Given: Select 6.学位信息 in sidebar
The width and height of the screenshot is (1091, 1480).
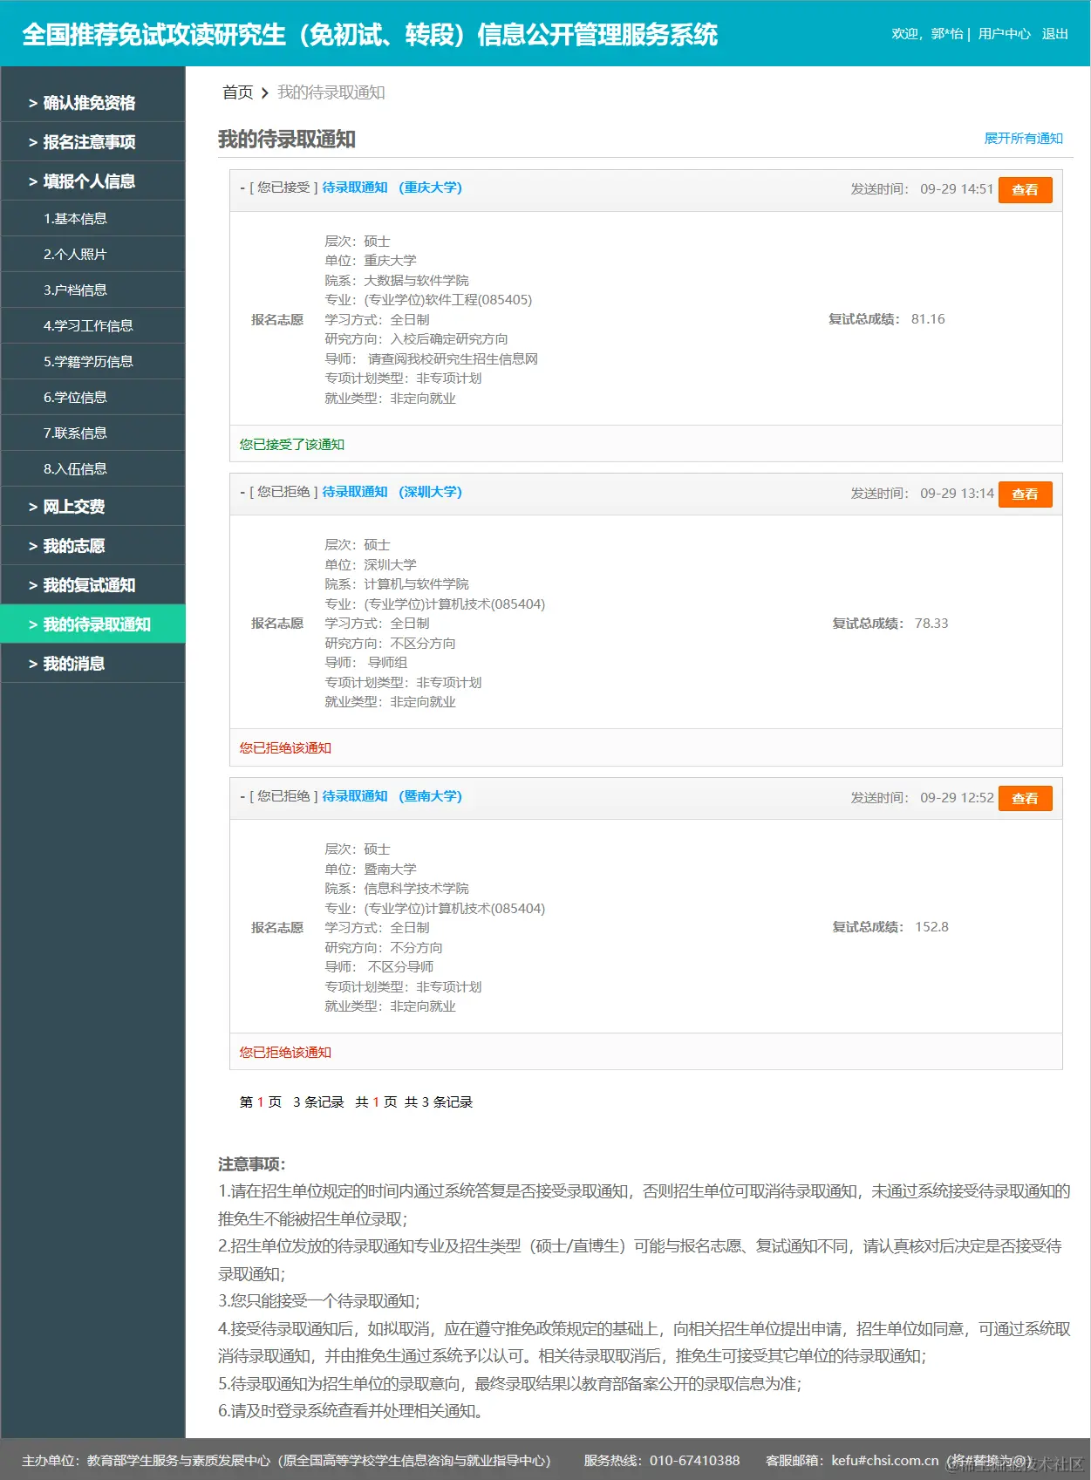Looking at the screenshot, I should pyautogui.click(x=92, y=398).
